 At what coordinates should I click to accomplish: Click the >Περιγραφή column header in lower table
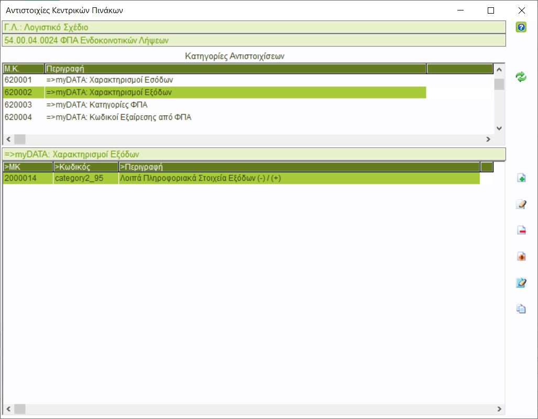(299, 167)
